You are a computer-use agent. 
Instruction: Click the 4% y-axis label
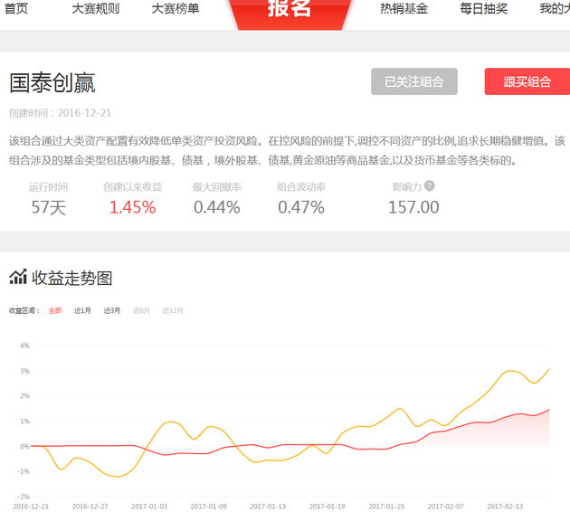pos(24,346)
